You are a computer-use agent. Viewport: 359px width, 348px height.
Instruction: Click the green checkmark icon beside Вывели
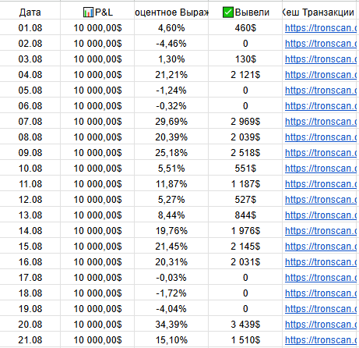coord(227,12)
